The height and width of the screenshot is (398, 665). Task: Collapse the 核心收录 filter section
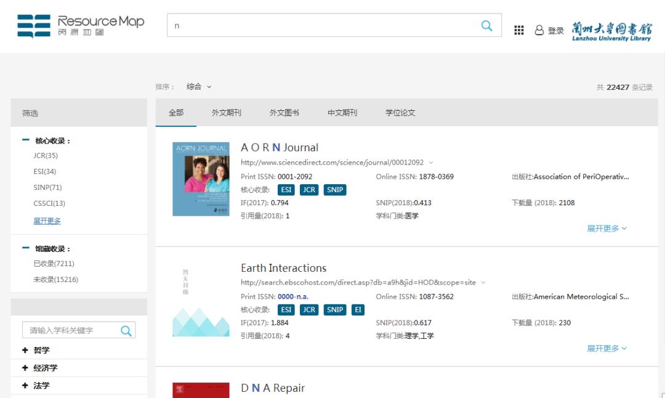[x=26, y=140]
